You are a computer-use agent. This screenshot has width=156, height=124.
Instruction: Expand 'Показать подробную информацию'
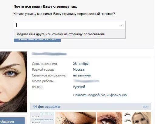tap(100, 95)
